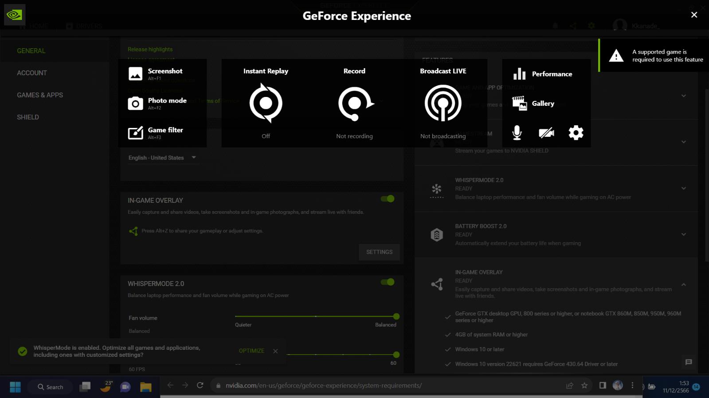Open the Windows Start menu
This screenshot has width=709, height=398.
pos(15,387)
